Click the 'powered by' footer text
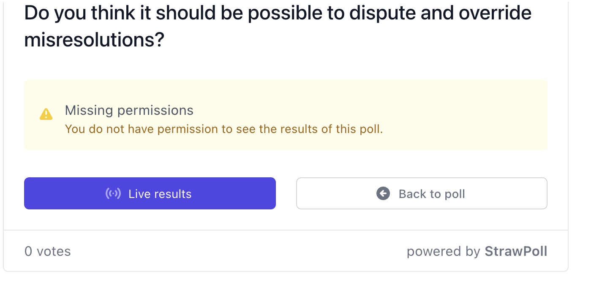 pos(444,252)
